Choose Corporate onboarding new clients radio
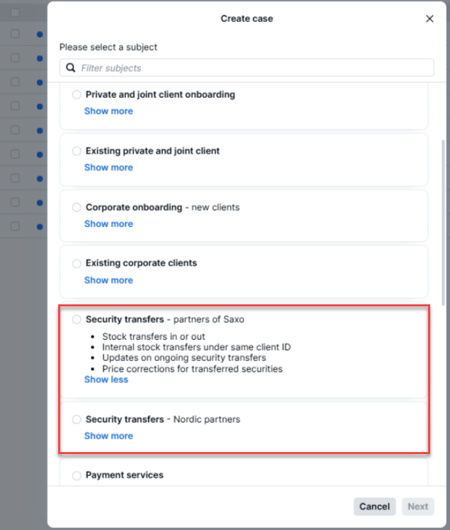Viewport: 450px width, 530px height. click(x=77, y=207)
